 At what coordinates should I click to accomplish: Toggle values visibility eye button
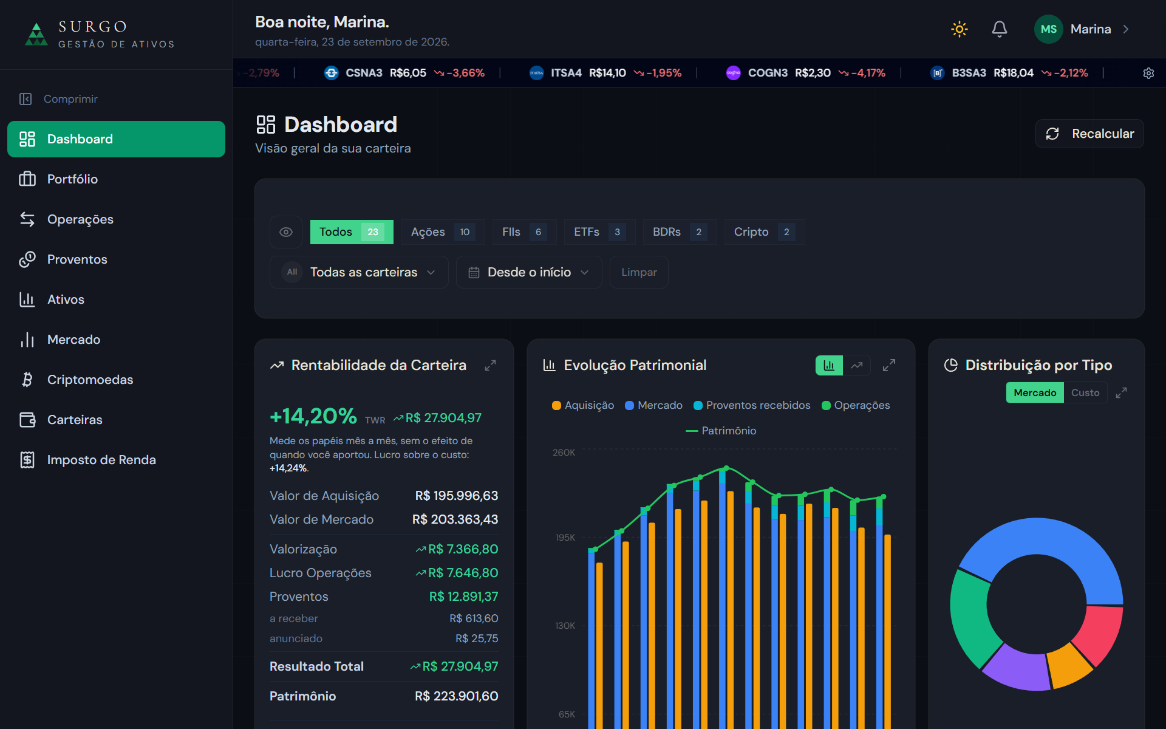286,232
